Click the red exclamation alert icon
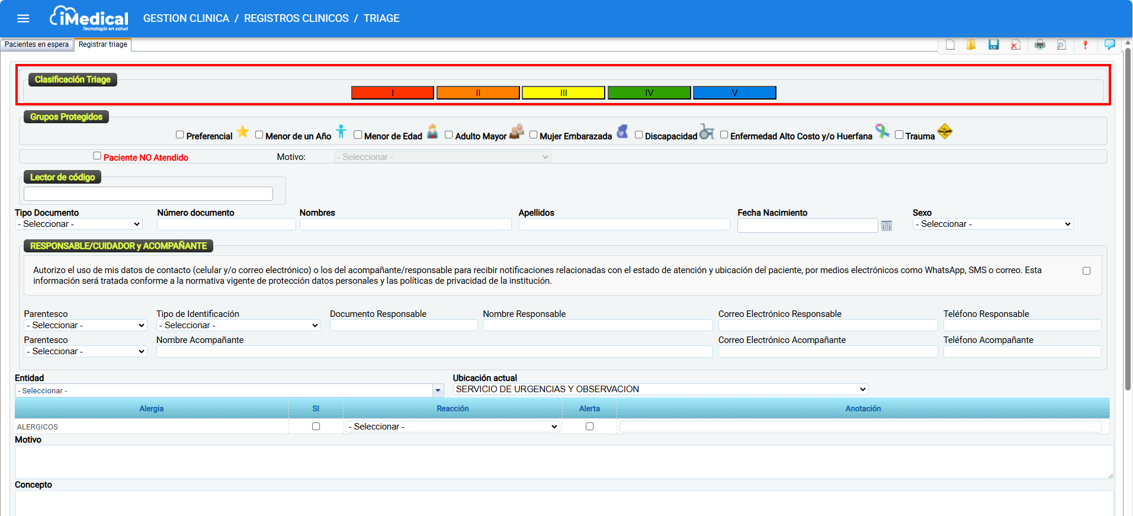Viewport: 1133px width, 516px height. (1085, 45)
